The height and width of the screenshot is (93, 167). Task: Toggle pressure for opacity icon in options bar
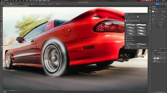click(x=32, y=4)
